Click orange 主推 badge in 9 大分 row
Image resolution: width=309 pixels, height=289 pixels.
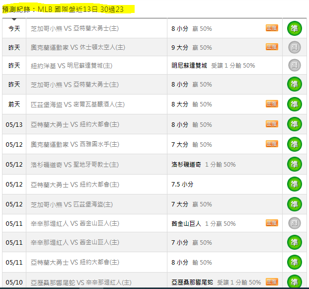pyautogui.click(x=272, y=47)
